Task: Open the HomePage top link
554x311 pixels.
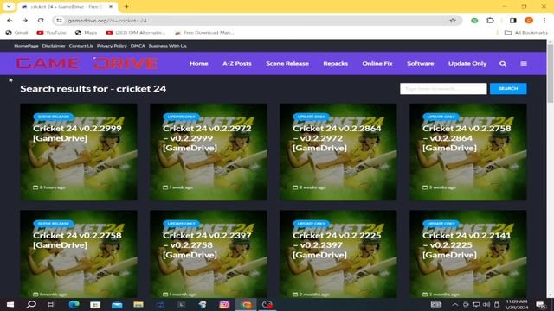Action: click(26, 46)
